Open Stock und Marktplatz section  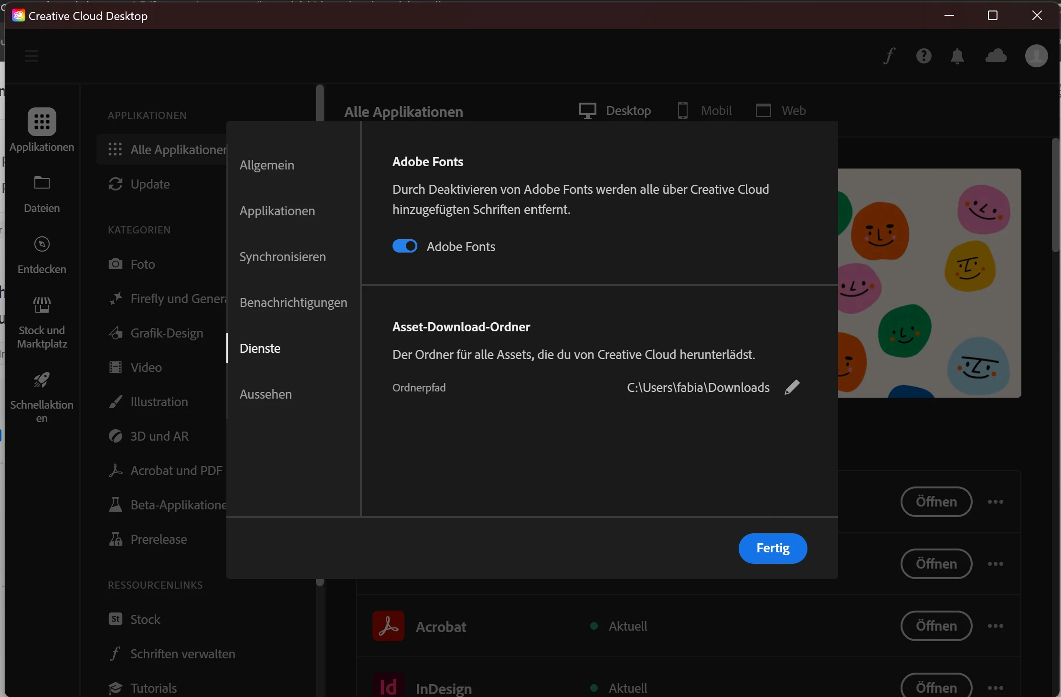coord(42,322)
